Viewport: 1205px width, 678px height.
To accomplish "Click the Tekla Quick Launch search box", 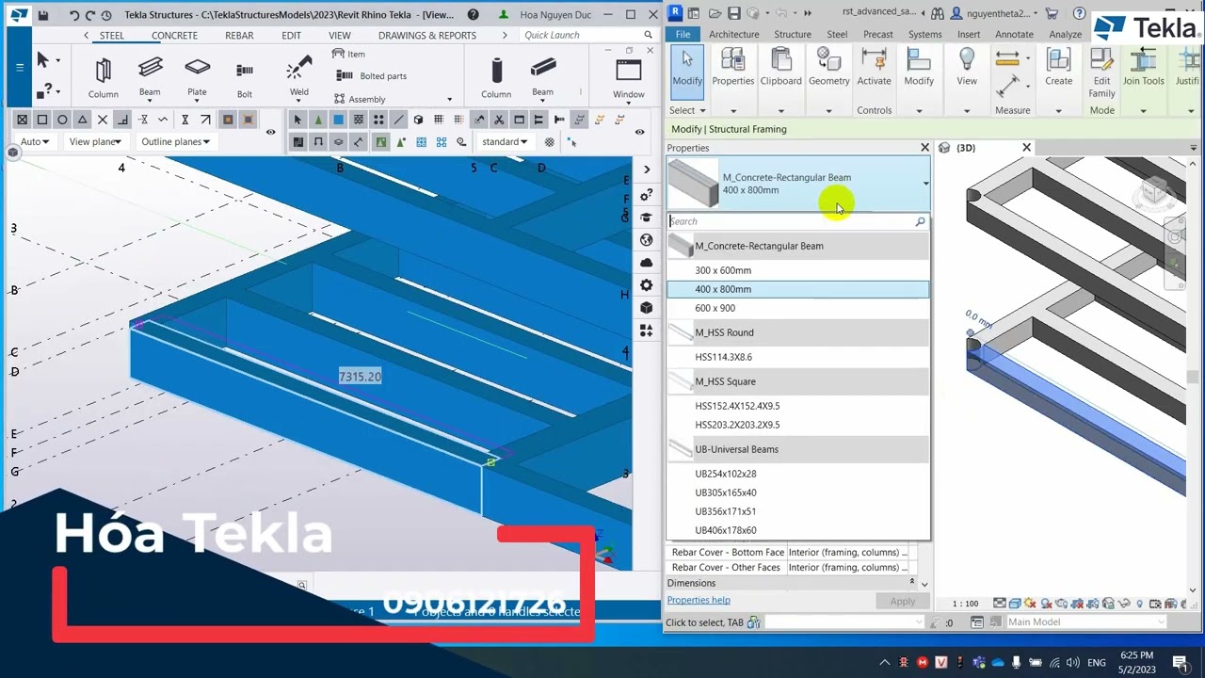I will tap(587, 35).
